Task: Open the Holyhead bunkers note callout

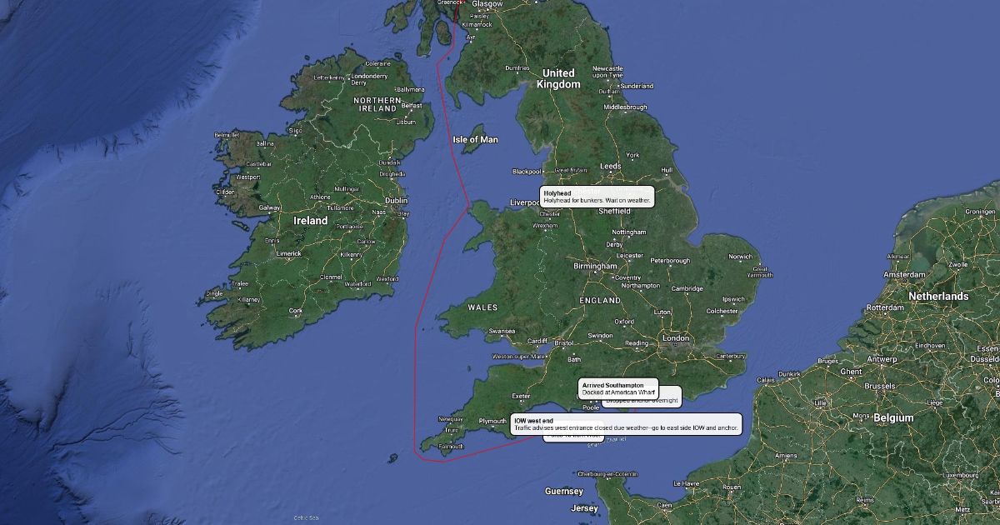Action: (x=597, y=197)
